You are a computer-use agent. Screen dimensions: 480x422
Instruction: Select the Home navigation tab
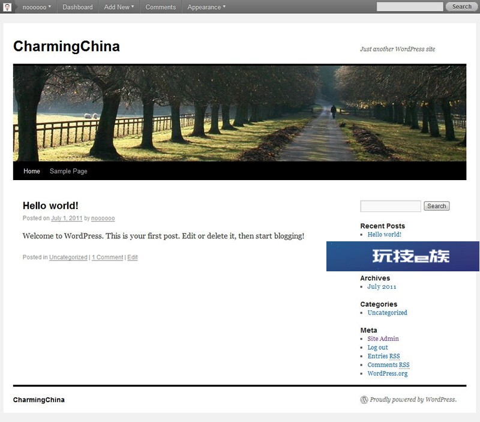point(32,171)
